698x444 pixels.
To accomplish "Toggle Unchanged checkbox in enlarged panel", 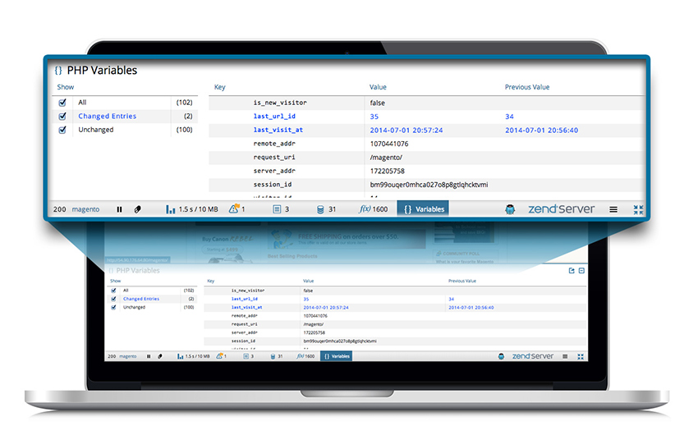I will pos(62,130).
